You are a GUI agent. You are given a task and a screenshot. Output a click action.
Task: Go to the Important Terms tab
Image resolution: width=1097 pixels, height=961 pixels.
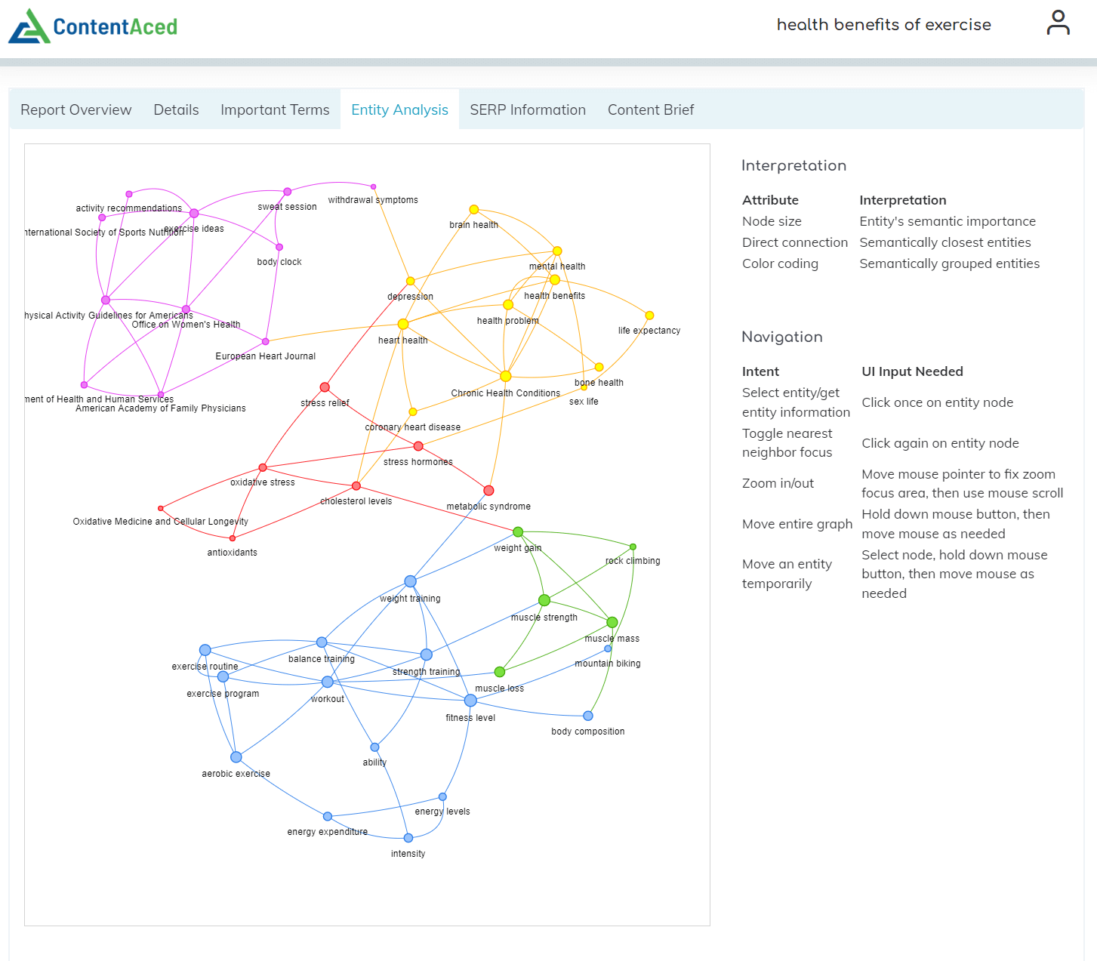275,109
